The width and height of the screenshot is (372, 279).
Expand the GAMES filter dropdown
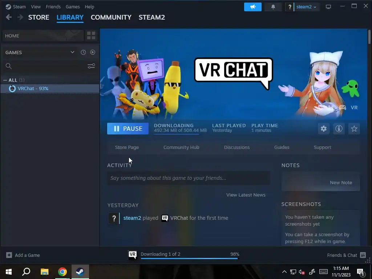(72, 52)
